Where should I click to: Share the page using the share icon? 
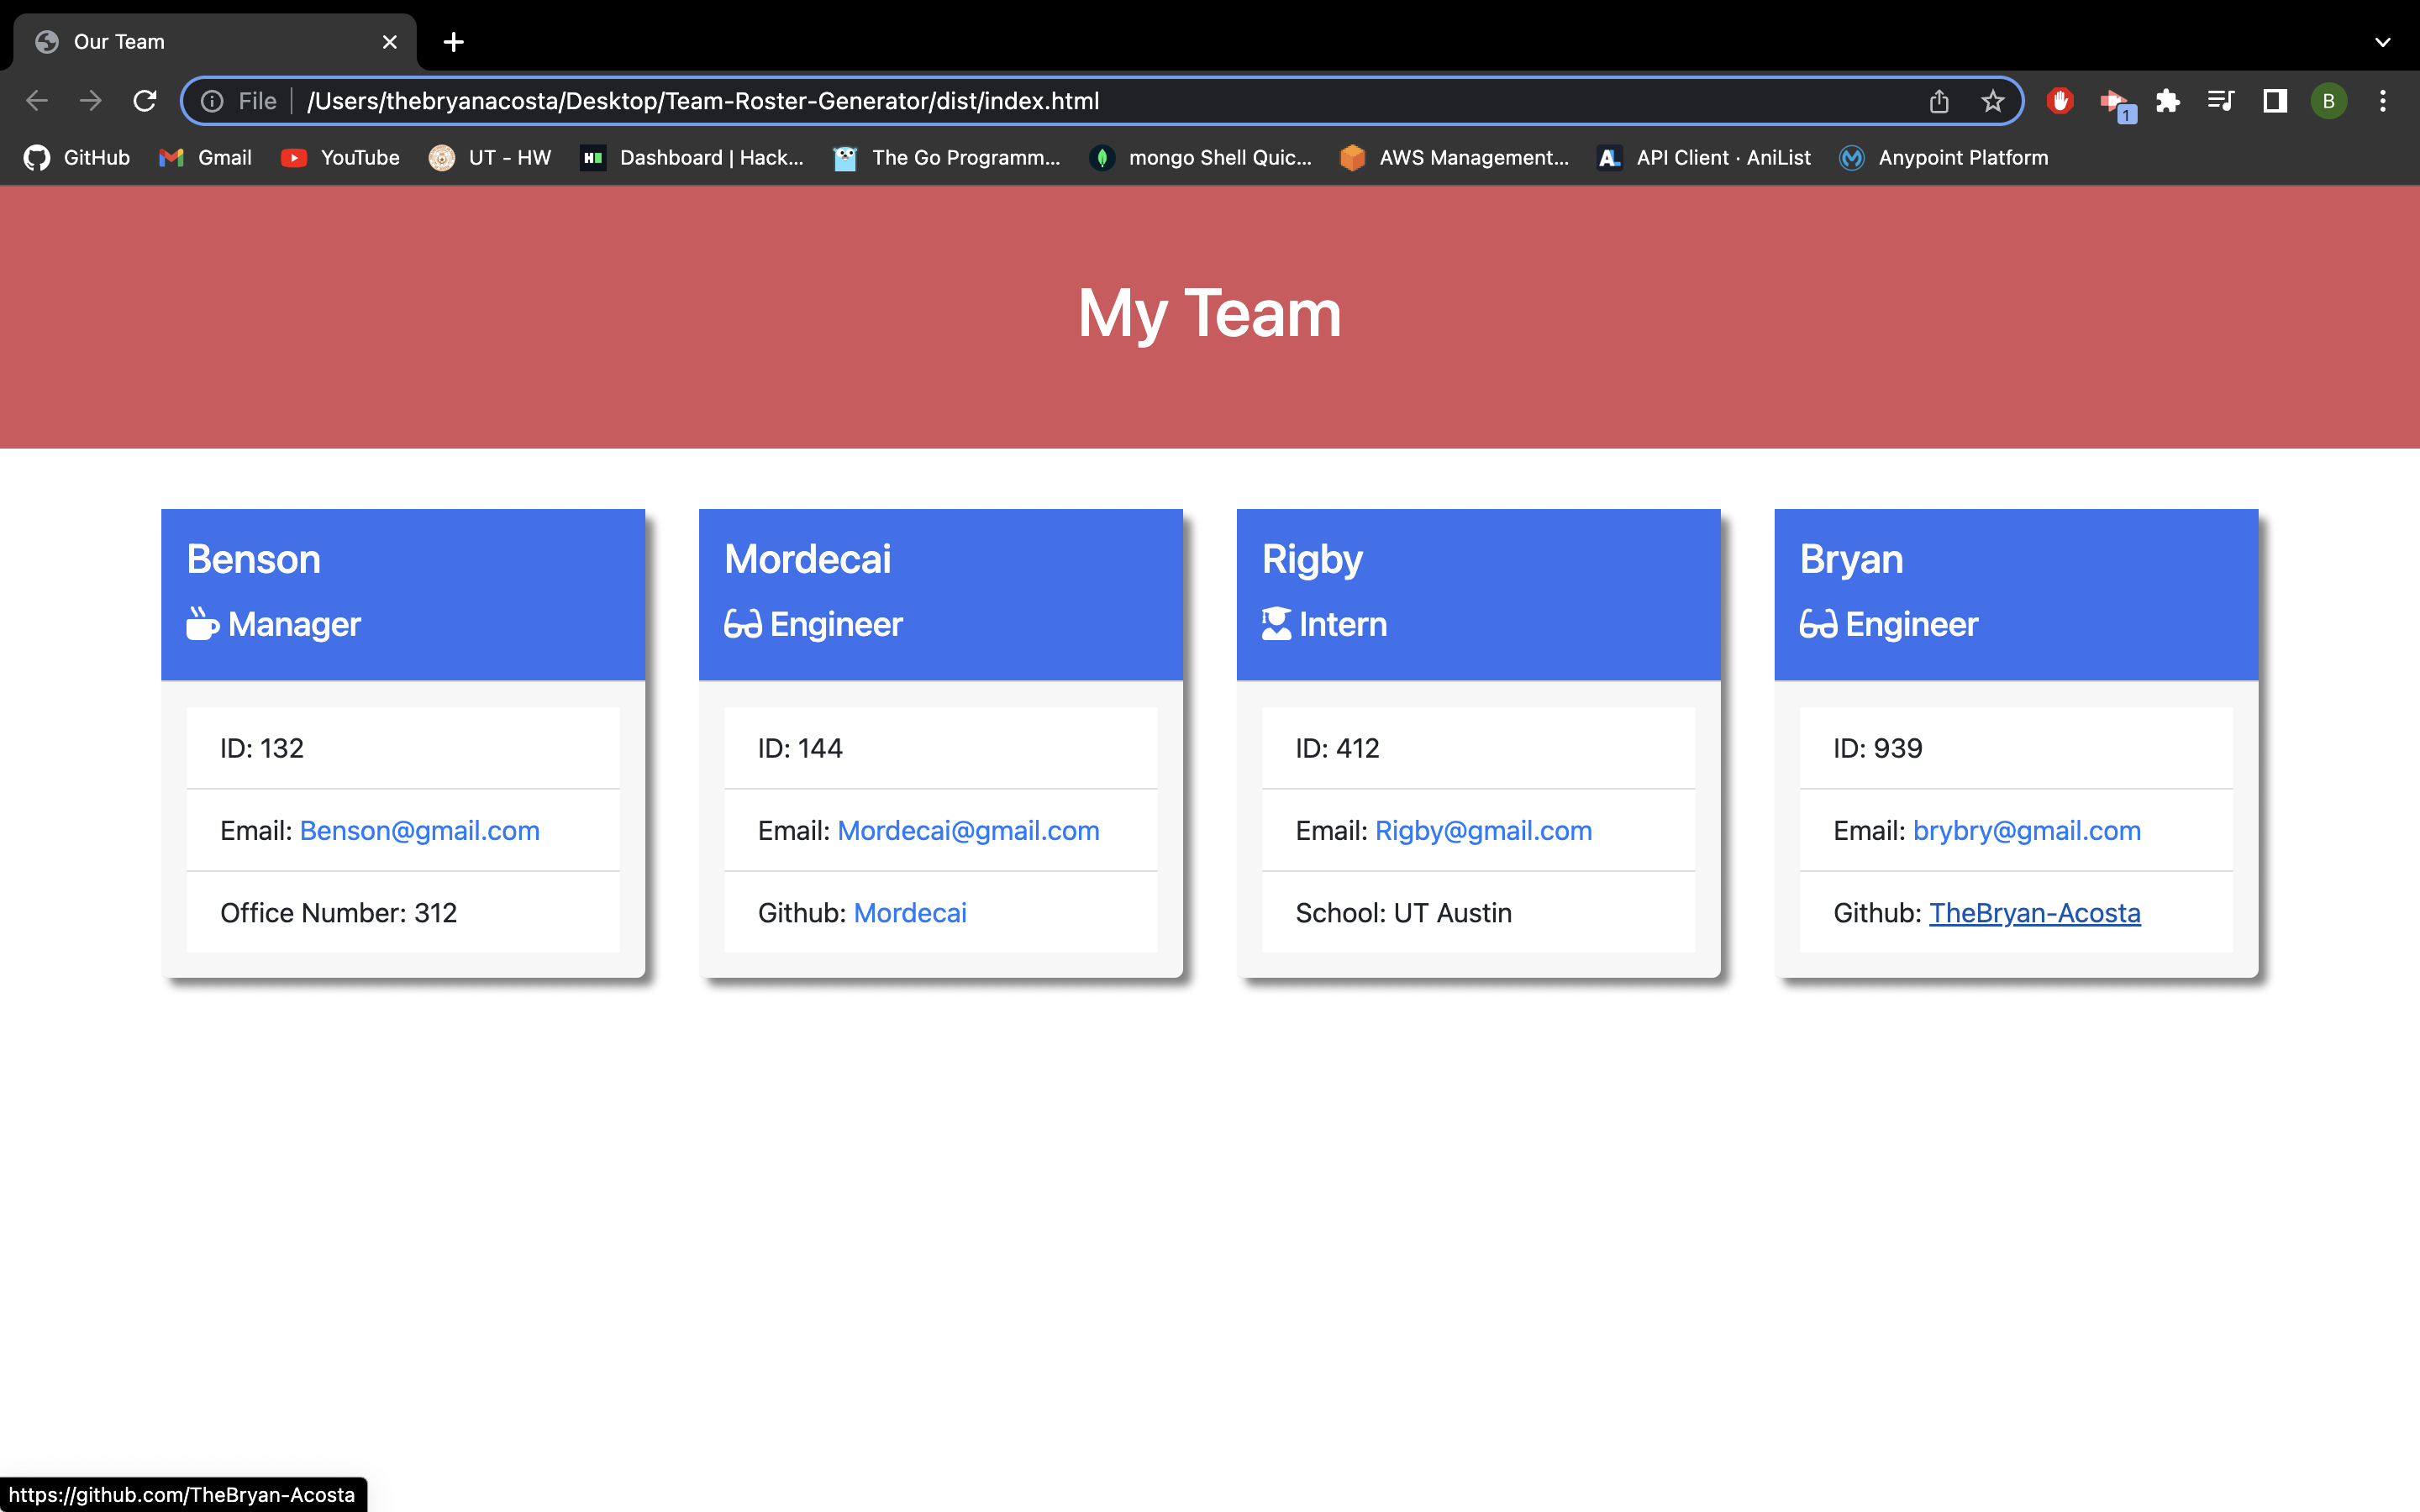1939,100
